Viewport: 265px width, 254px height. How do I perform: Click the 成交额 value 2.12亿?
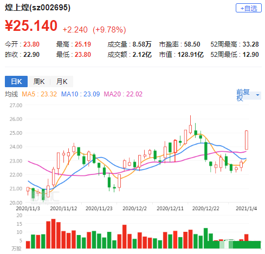pos(142,55)
